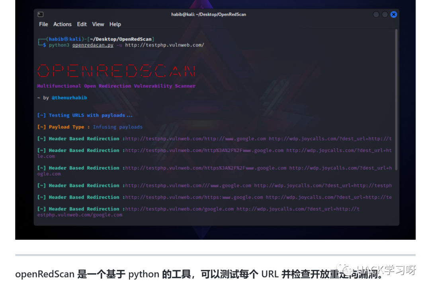The width and height of the screenshot is (430, 289).
Task: Click the openredacan.py underlined filename
Action: click(x=93, y=45)
